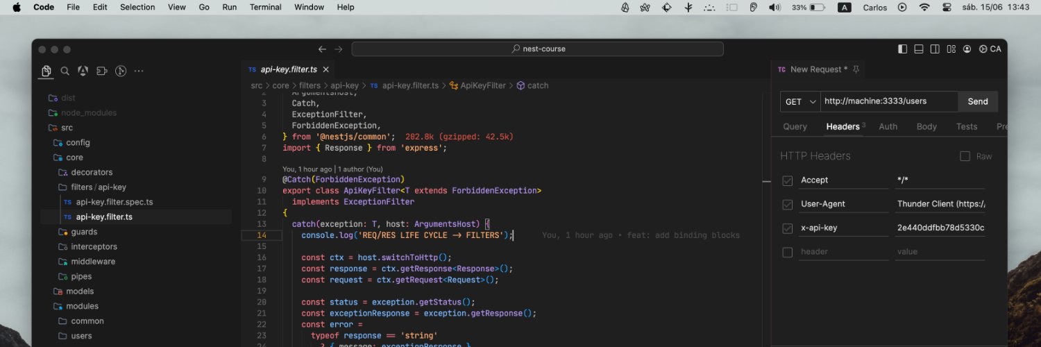The image size is (1041, 347).
Task: Open api-key.filter.spec.ts in explorer
Action: point(114,202)
